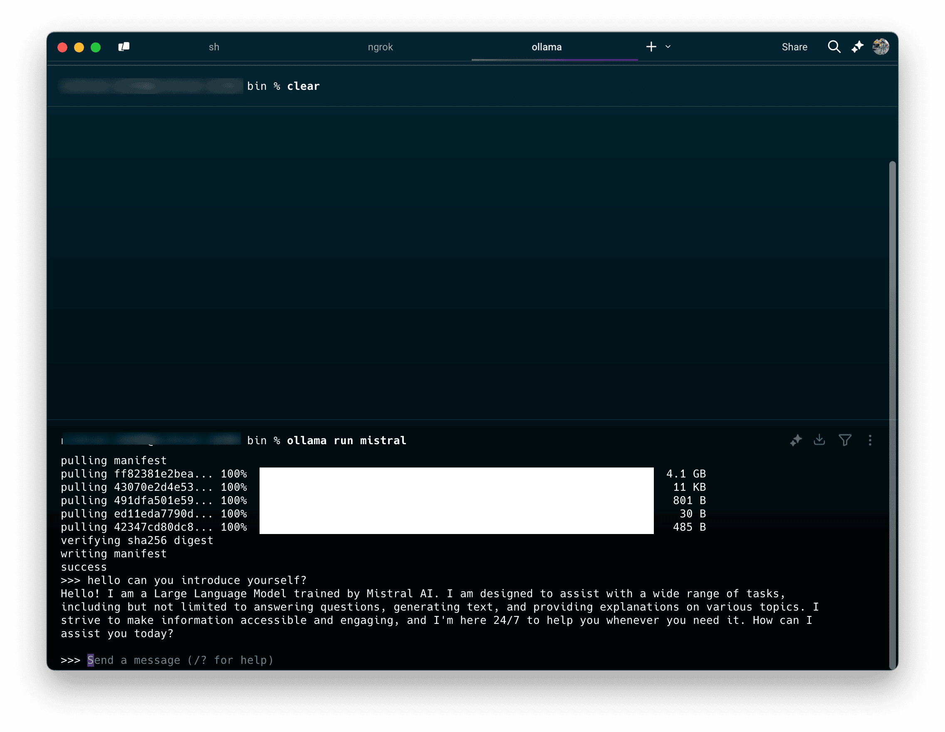Expand the new tab options chevron
The width and height of the screenshot is (945, 732).
tap(668, 47)
